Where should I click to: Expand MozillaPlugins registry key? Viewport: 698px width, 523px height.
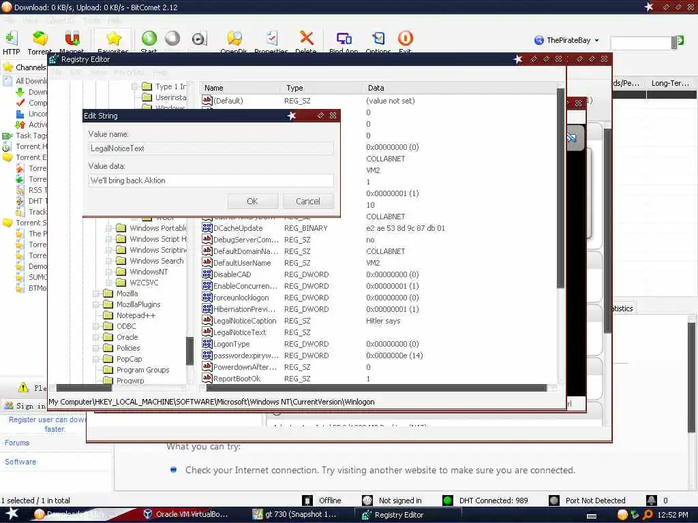95,304
